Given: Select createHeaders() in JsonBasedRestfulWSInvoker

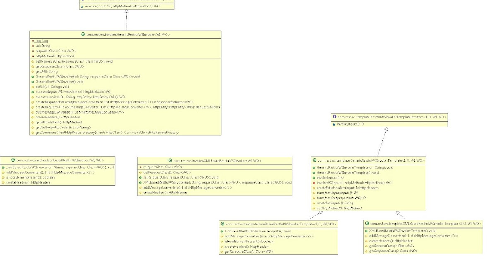Looking at the screenshot, I should (28, 182).
